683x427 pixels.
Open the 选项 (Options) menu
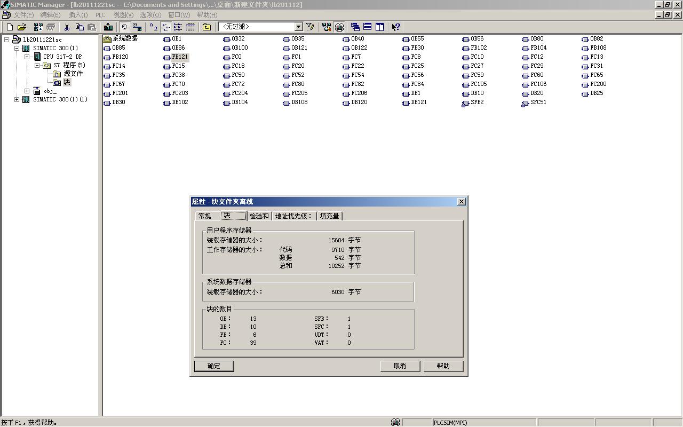click(x=150, y=15)
